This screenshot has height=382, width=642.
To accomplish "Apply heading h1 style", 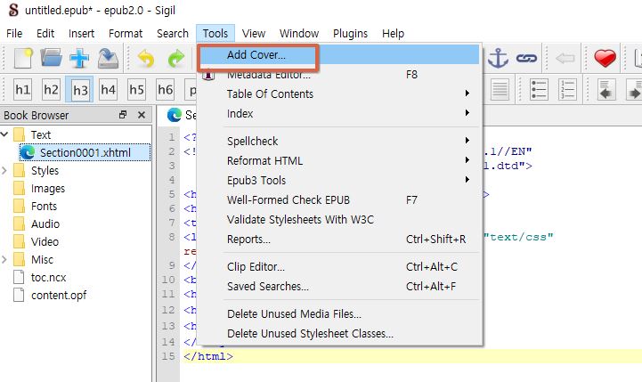I will click(23, 89).
